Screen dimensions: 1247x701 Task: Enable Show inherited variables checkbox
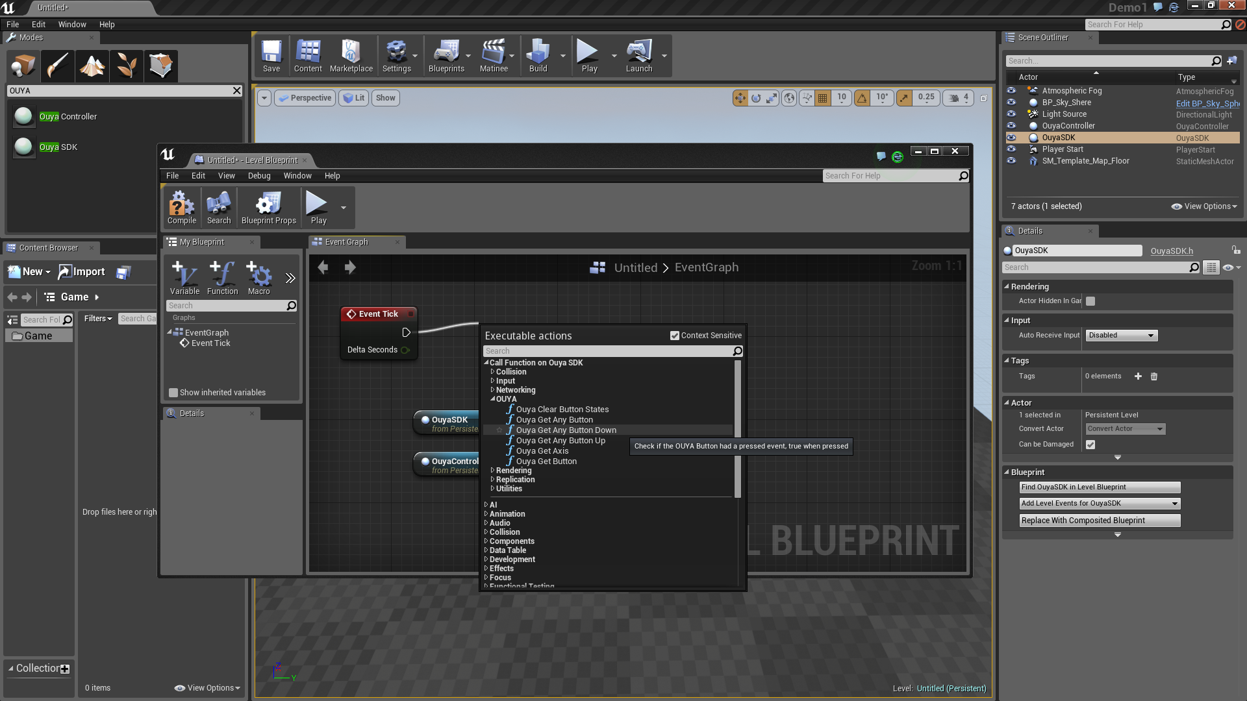[173, 393]
